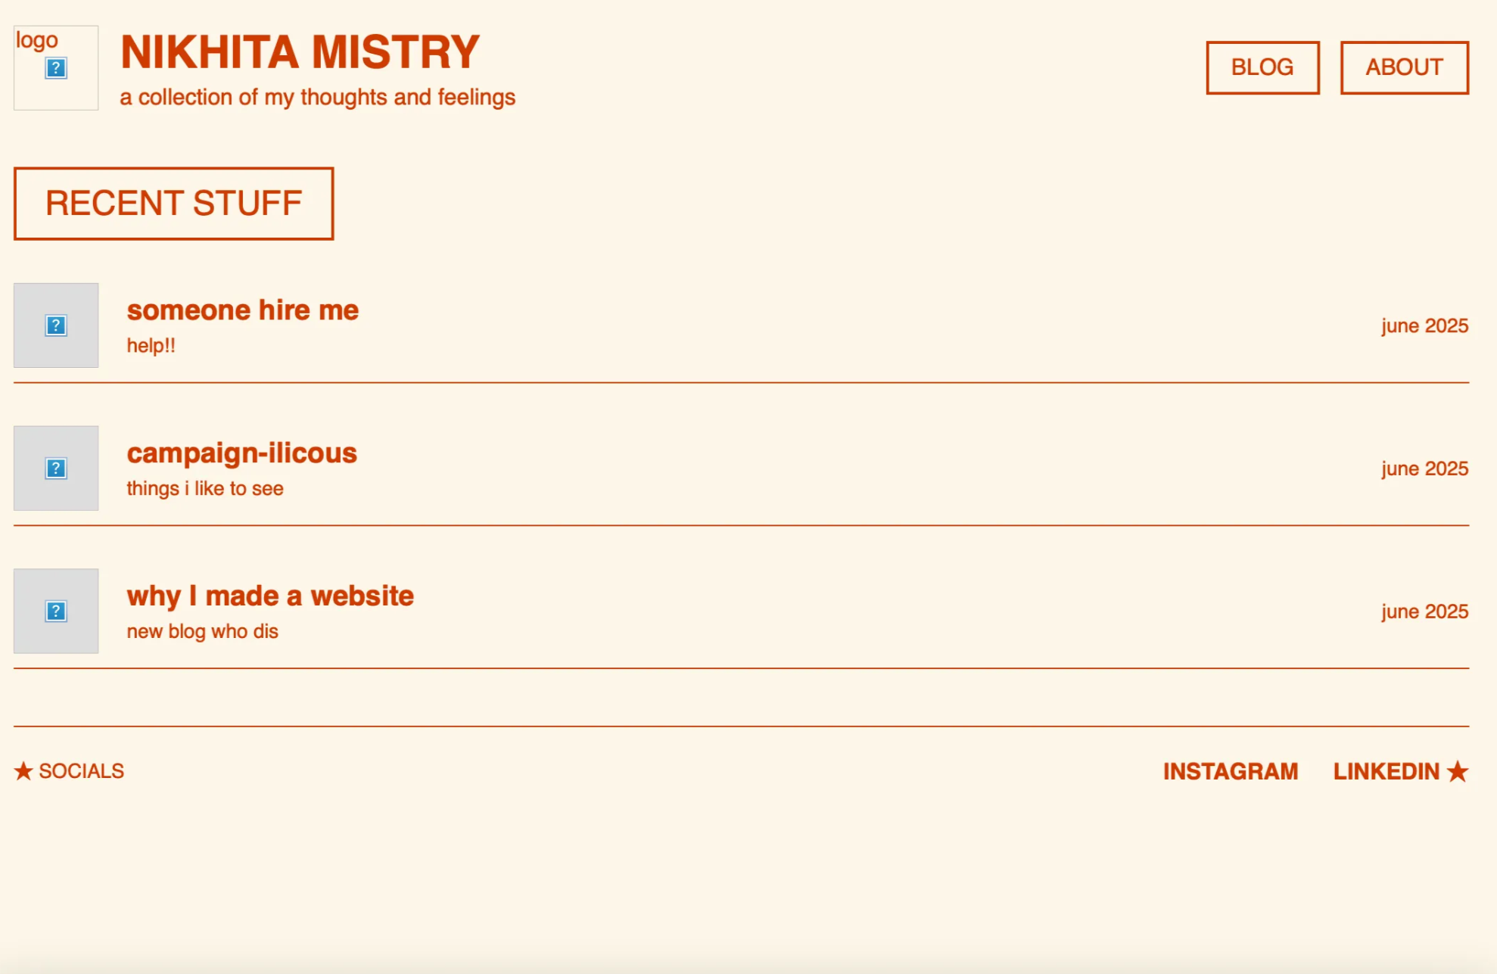Click the thumbnail for 'campaign-ilicous' post

click(x=56, y=468)
